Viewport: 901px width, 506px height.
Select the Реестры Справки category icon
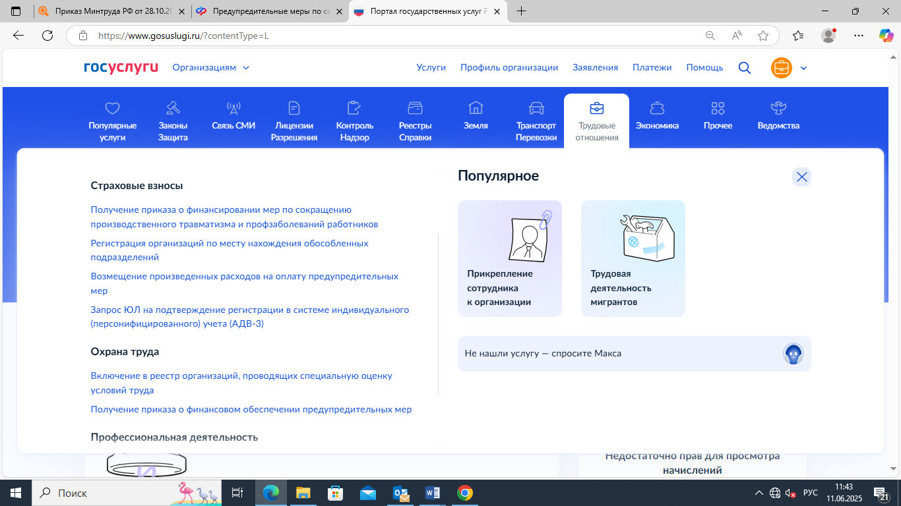415,109
